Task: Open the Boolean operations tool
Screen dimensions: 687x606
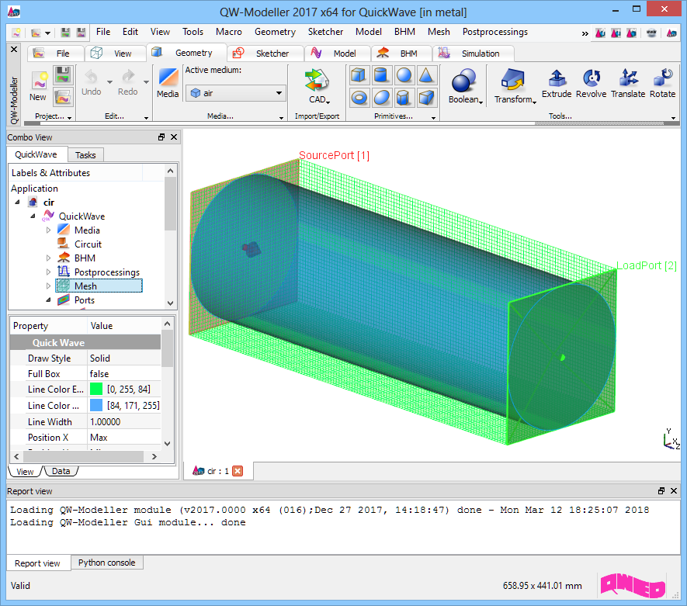Action: [x=466, y=86]
